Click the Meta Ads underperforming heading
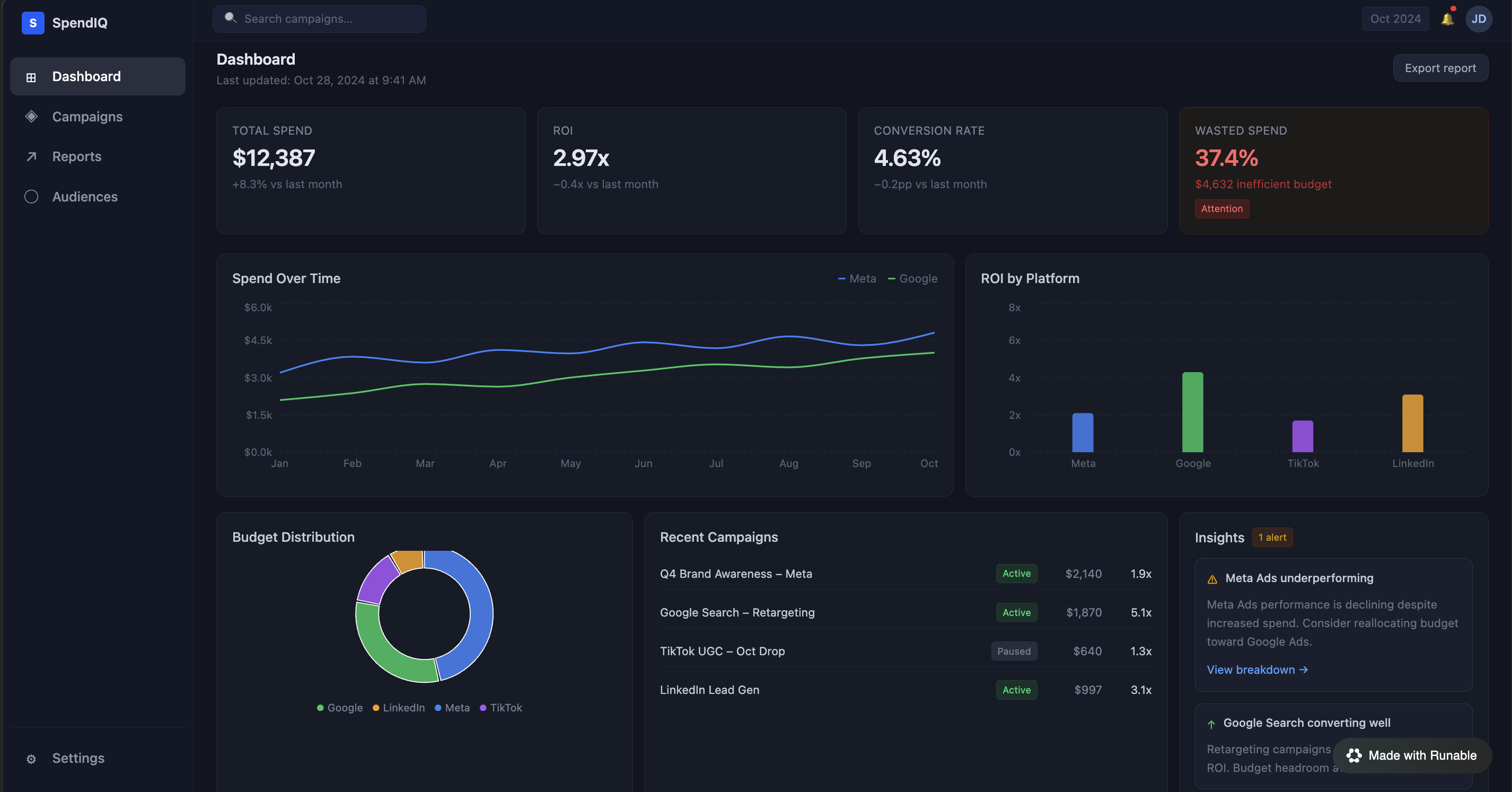Image resolution: width=1512 pixels, height=792 pixels. pos(1299,578)
